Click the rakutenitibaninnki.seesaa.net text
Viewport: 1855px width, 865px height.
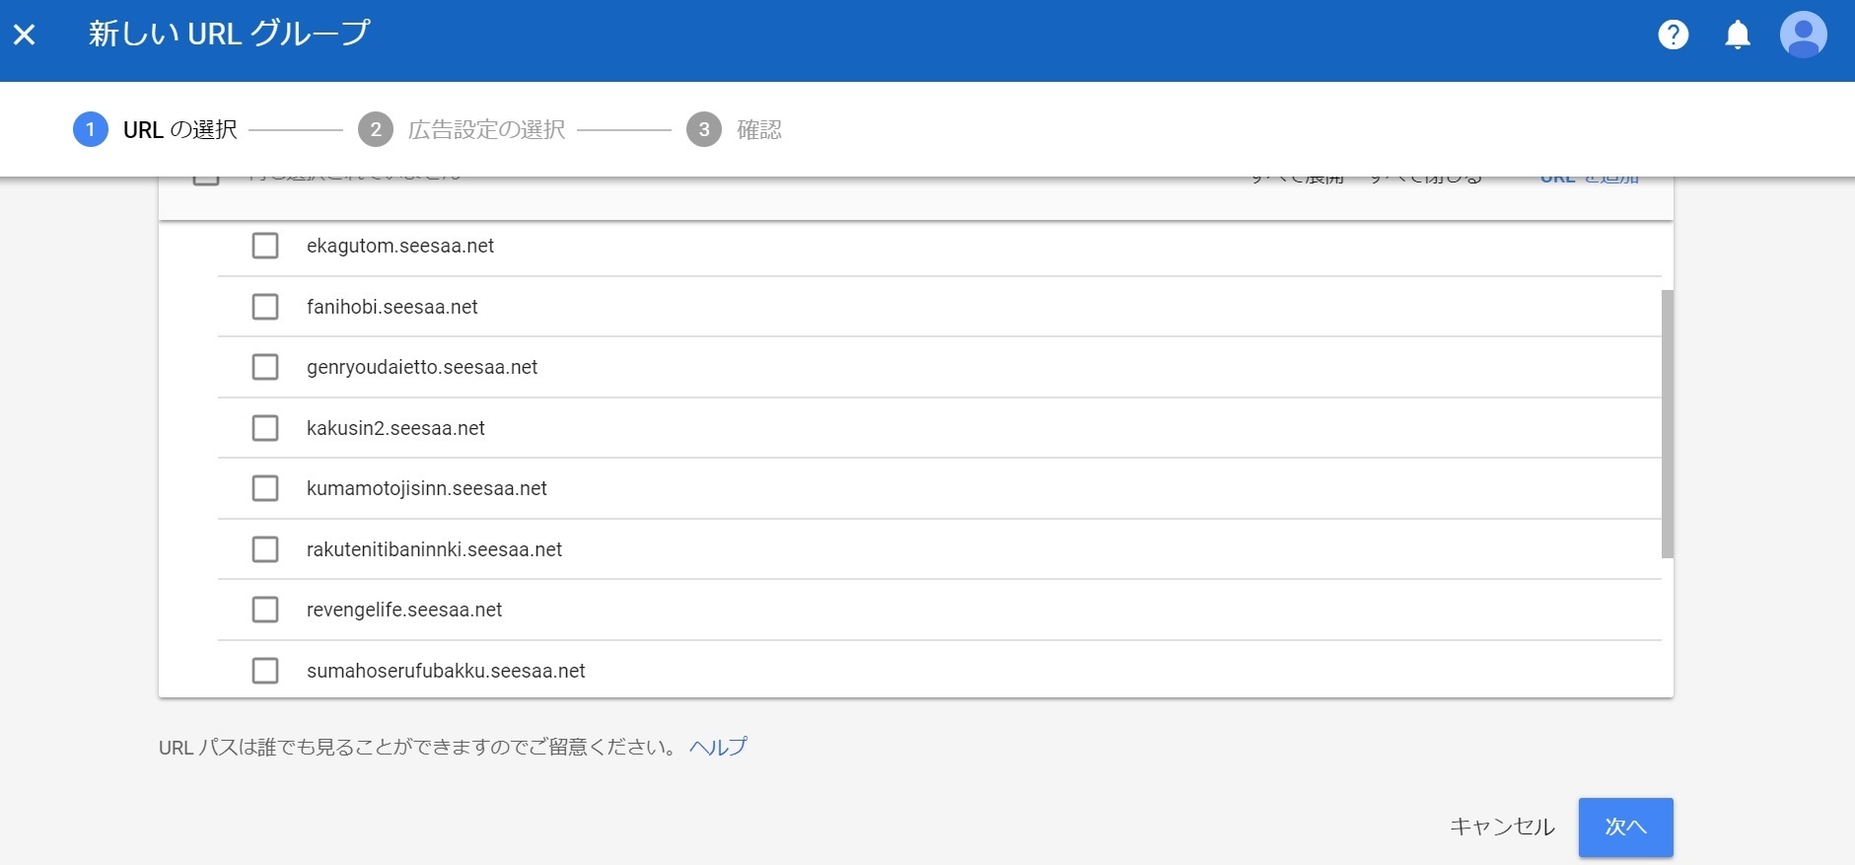434,549
